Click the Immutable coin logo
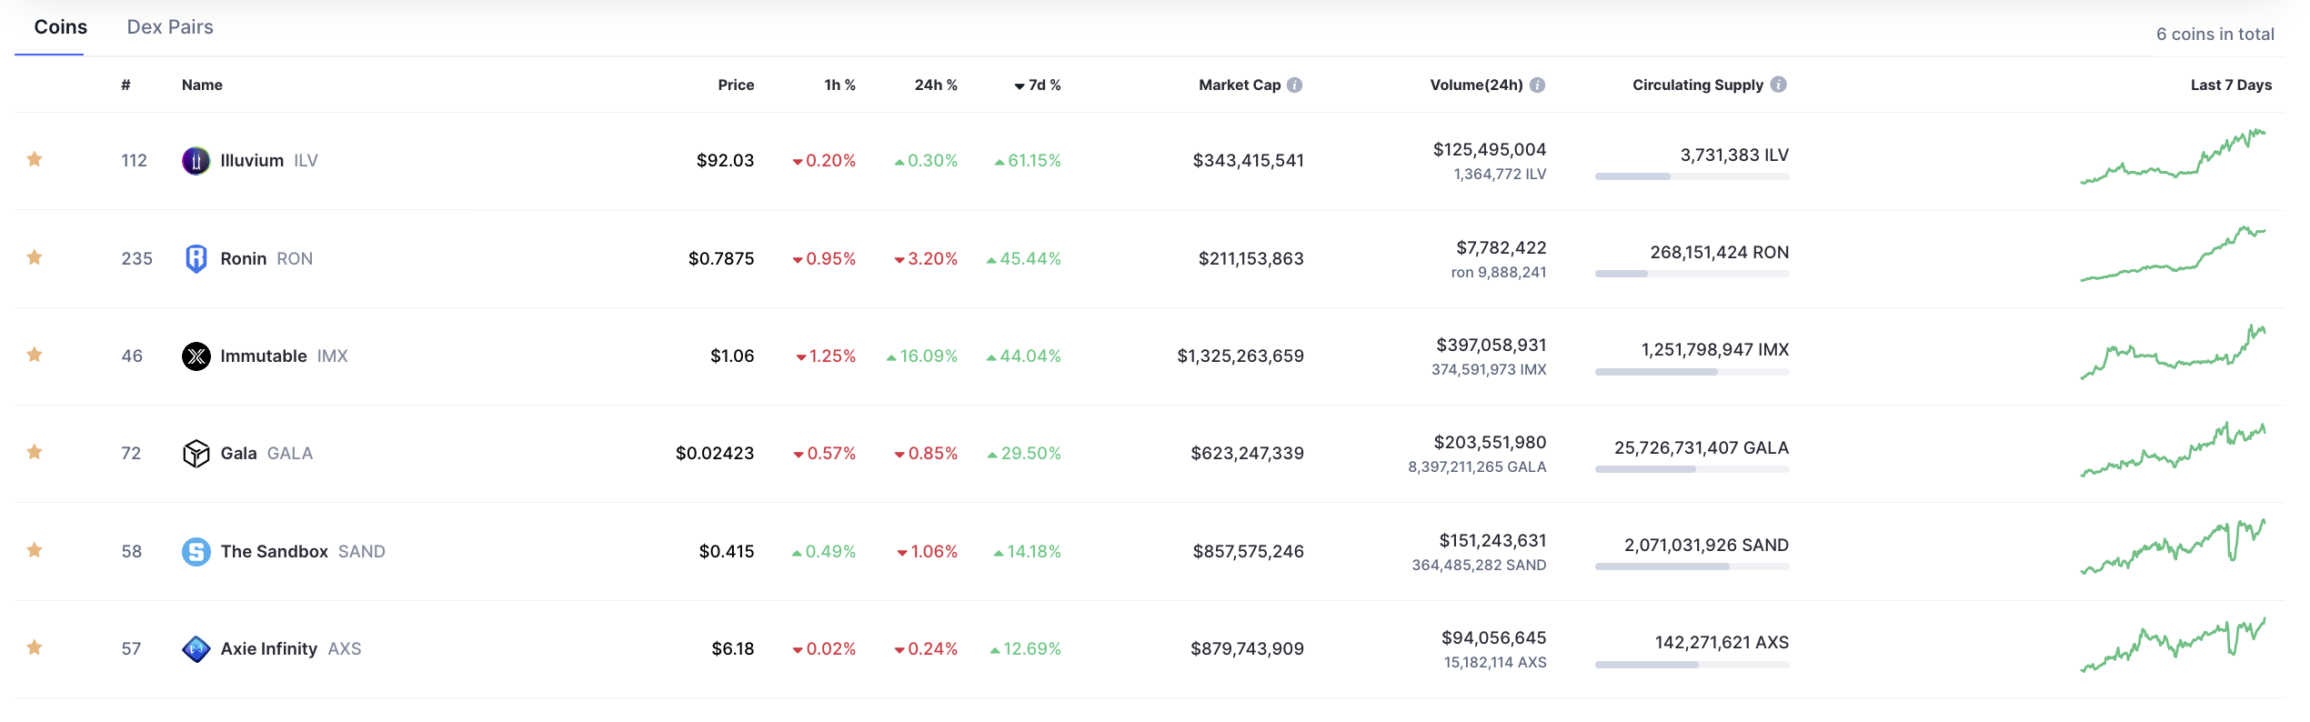This screenshot has width=2310, height=722. (x=196, y=356)
